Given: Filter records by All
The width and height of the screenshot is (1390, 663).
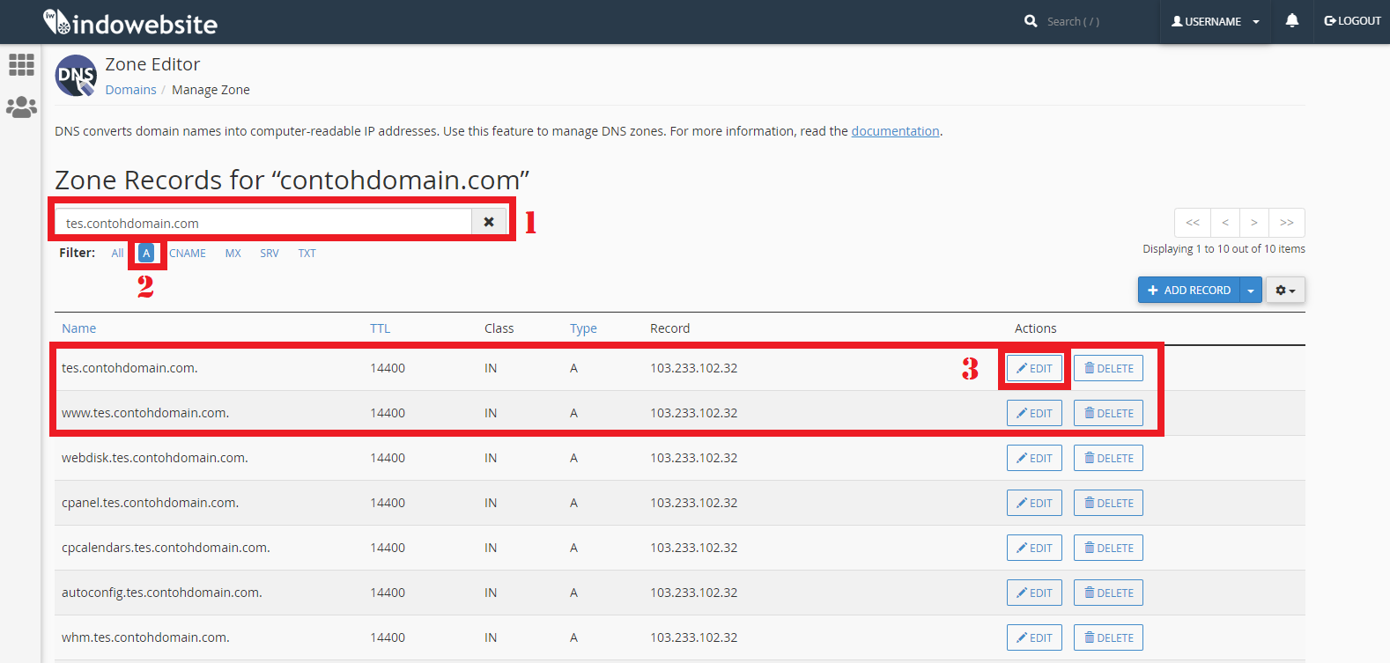Looking at the screenshot, I should tap(117, 253).
